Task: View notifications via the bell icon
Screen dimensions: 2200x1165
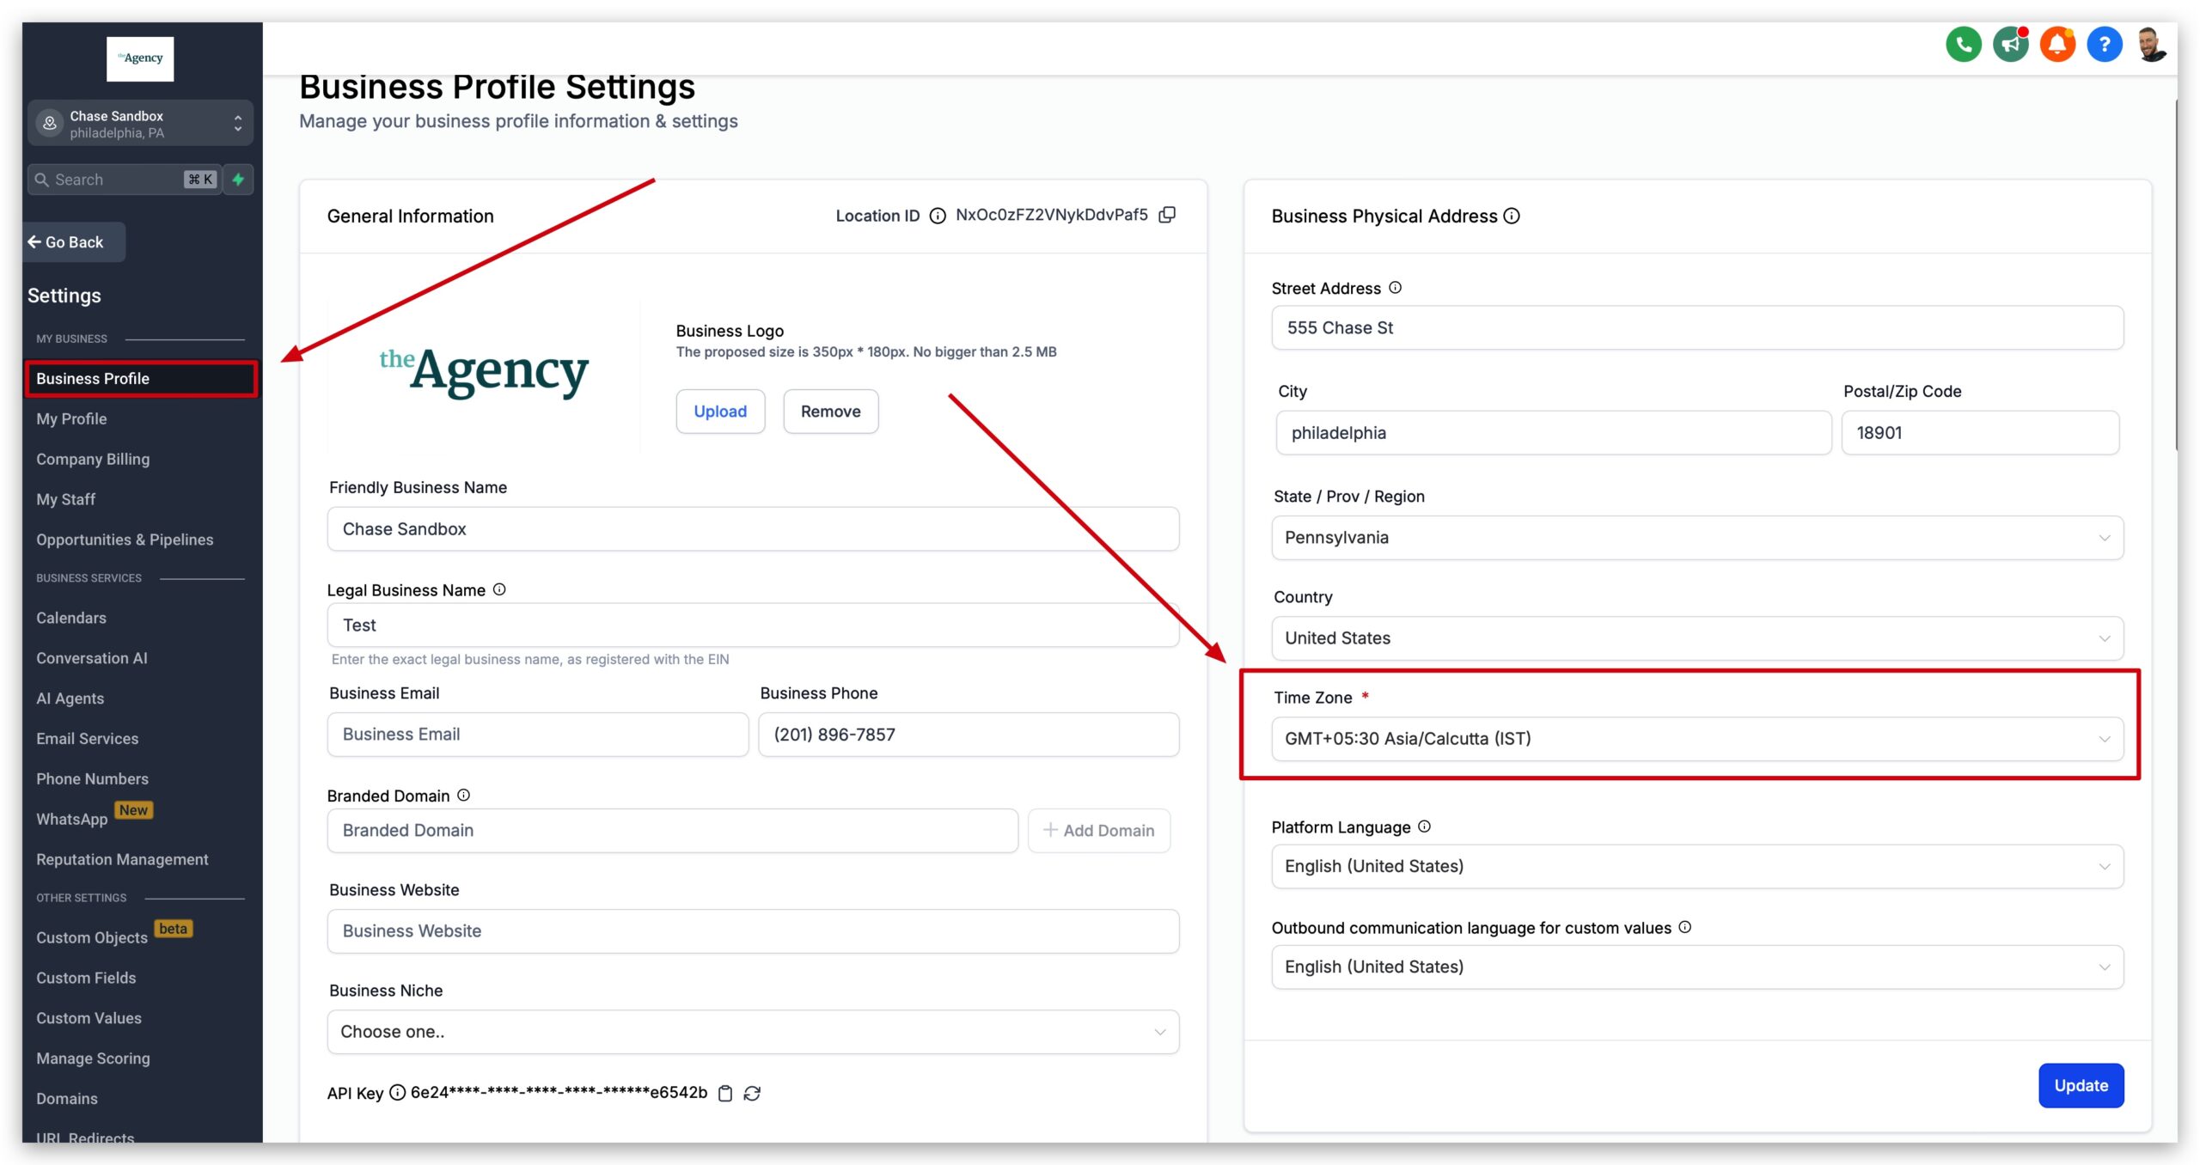Action: (2057, 43)
